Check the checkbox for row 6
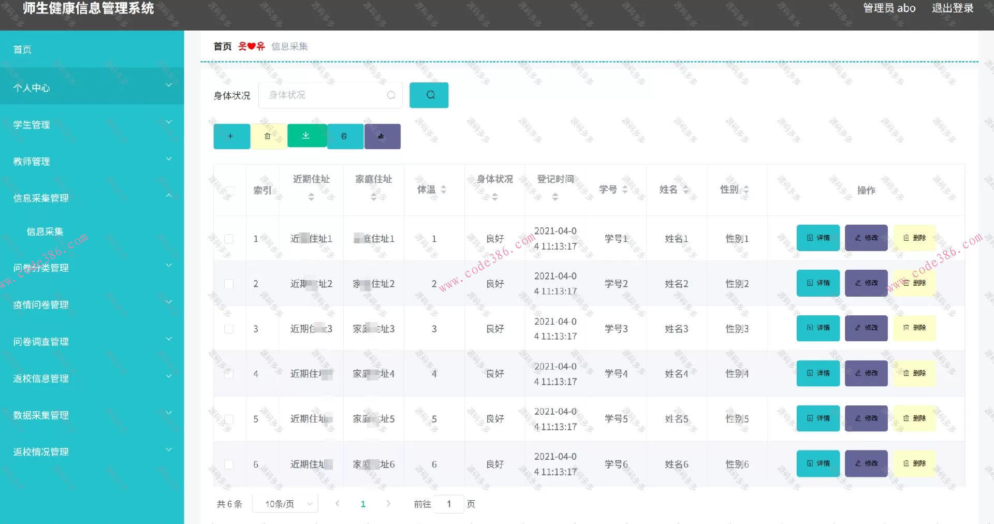The image size is (994, 524). point(229,464)
